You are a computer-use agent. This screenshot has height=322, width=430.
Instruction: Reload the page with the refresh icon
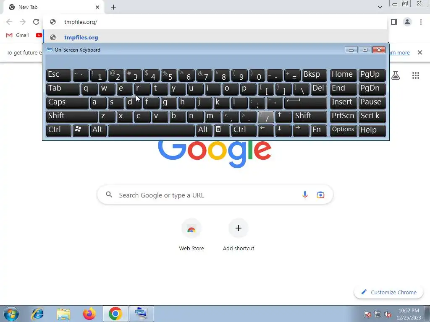tap(36, 22)
